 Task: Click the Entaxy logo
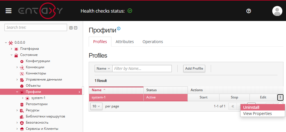pos(40,11)
